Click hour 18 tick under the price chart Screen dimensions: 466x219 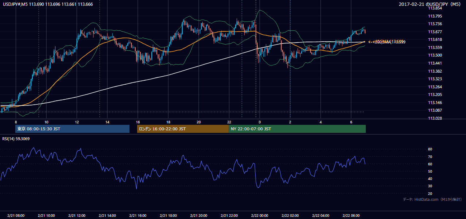click(168, 122)
